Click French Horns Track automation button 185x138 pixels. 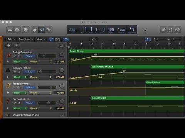29,87
